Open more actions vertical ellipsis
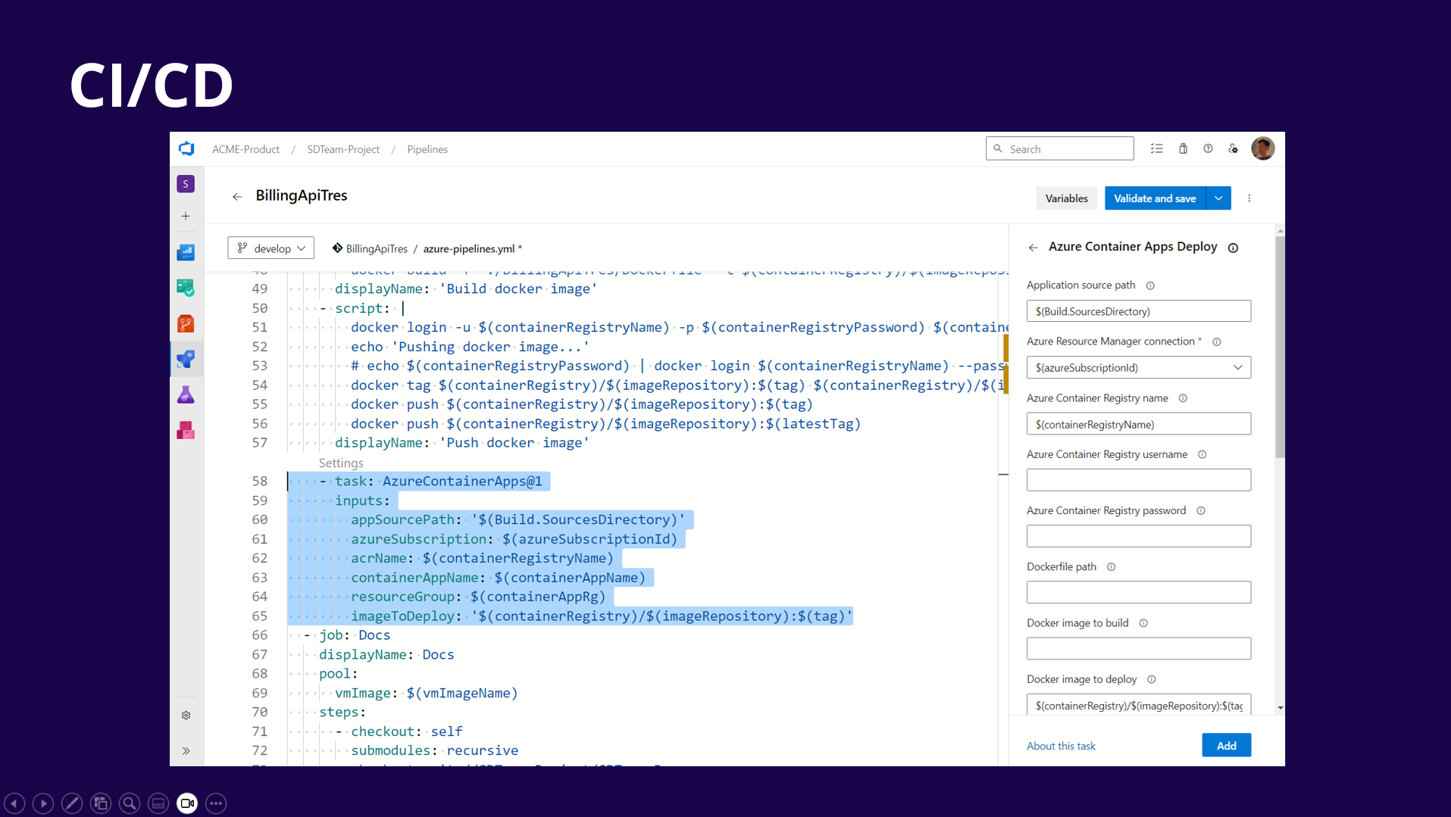The image size is (1451, 817). [x=1249, y=198]
